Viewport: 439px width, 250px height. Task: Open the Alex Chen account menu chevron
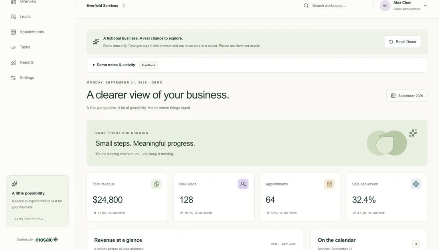coord(425,6)
